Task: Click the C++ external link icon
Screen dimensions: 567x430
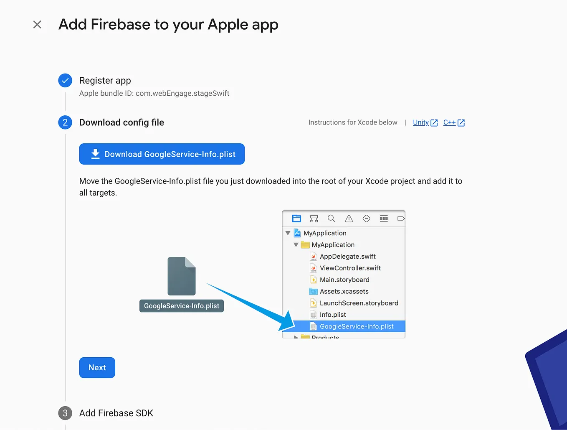Action: click(x=461, y=123)
